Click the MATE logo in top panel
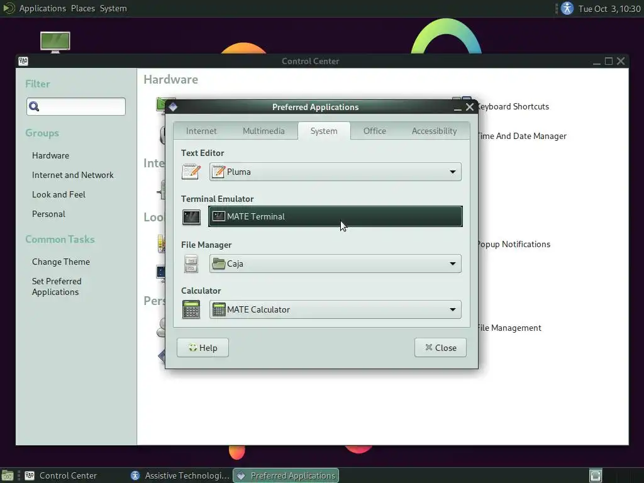Screen dimensions: 644x483 pos(8,8)
